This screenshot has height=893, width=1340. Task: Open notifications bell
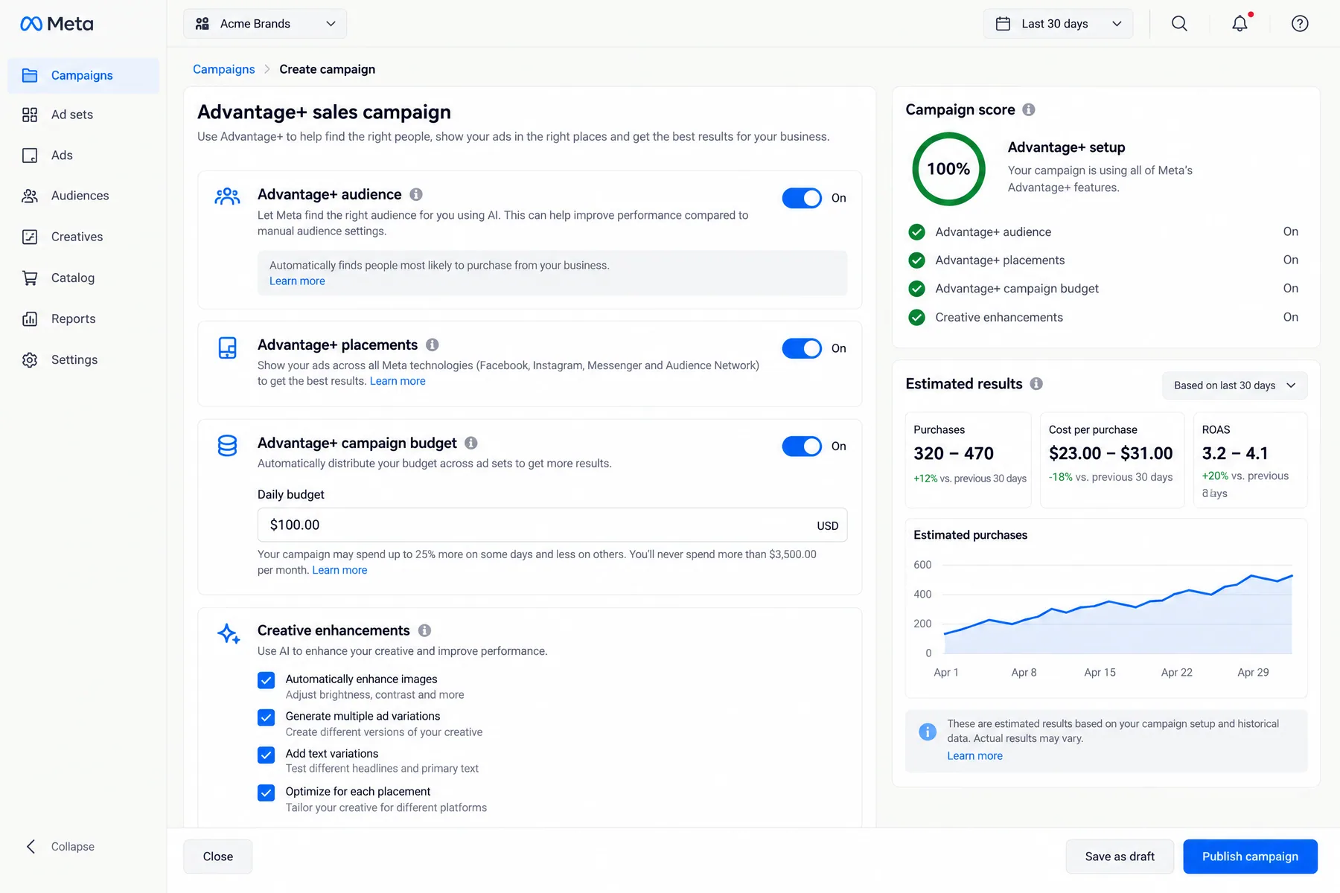[1239, 24]
